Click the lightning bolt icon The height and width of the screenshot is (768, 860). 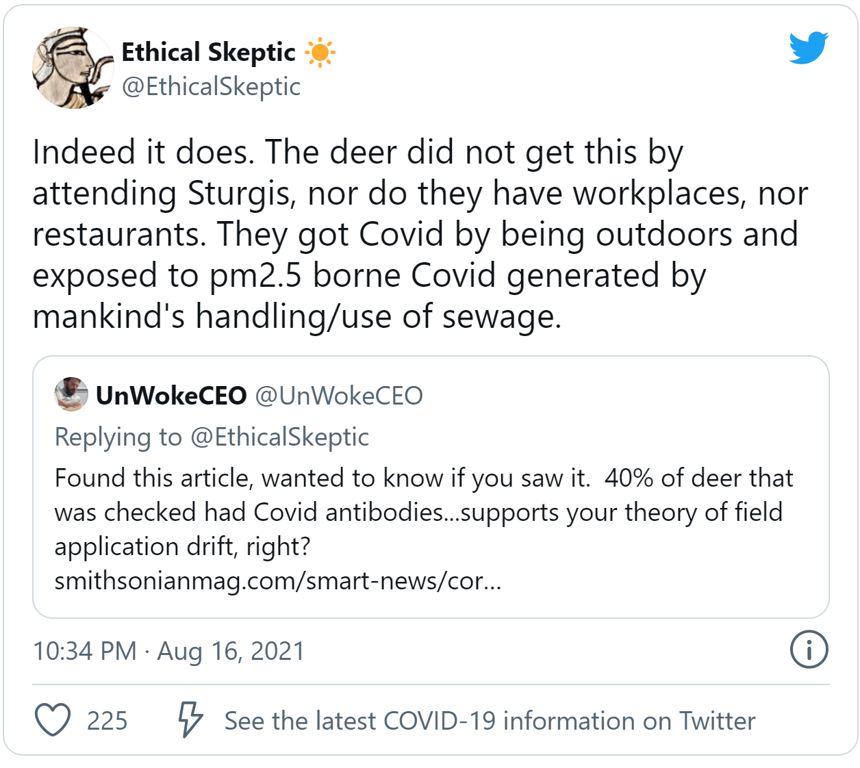pos(190,719)
